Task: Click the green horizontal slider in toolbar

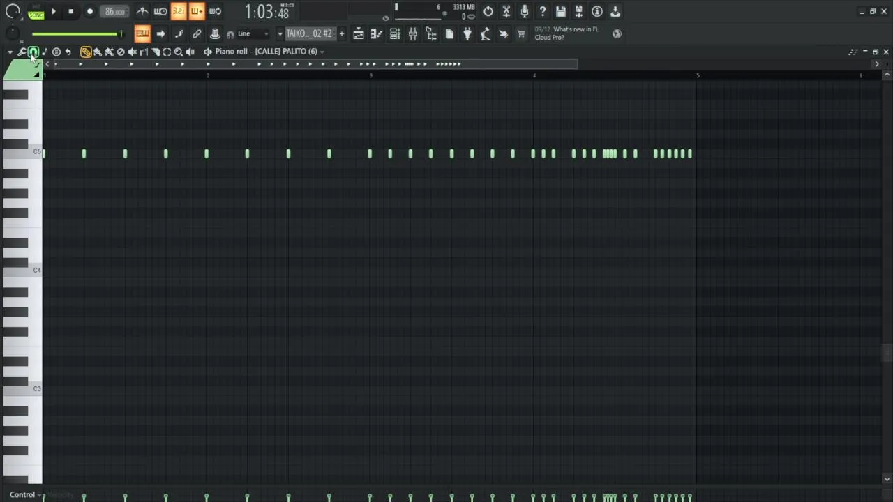Action: click(x=77, y=33)
